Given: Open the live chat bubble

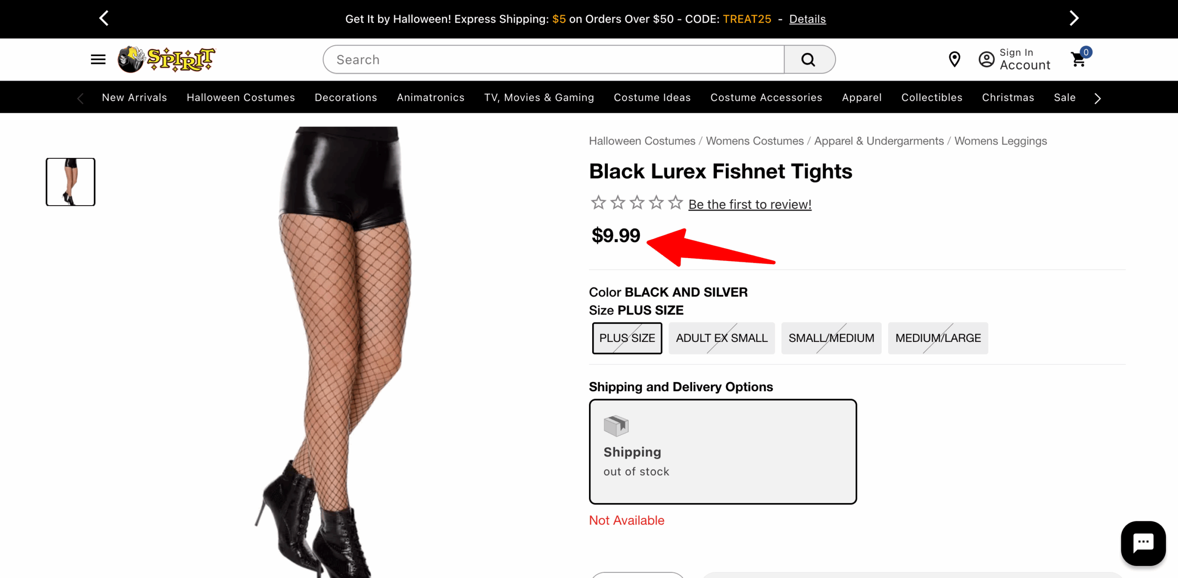Looking at the screenshot, I should 1143,543.
